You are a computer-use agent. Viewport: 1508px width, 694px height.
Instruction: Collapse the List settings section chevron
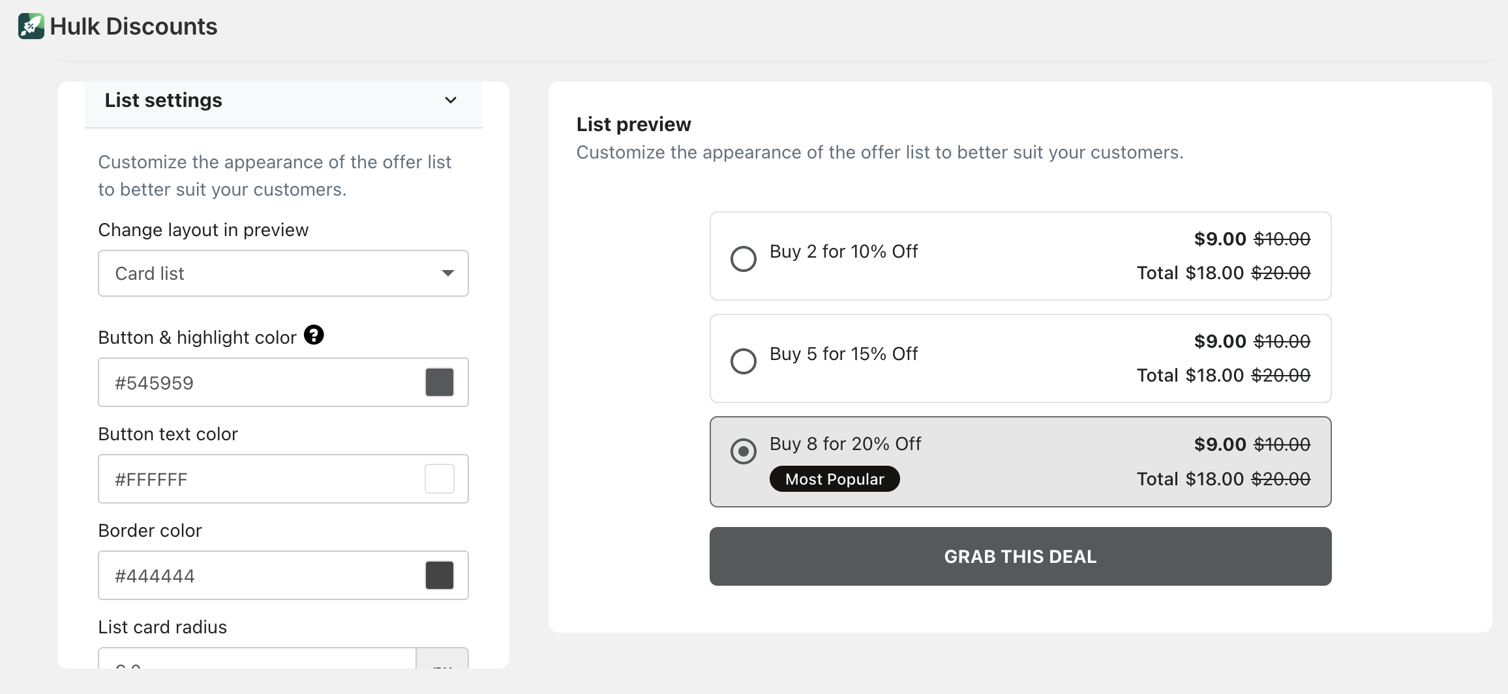pos(450,100)
